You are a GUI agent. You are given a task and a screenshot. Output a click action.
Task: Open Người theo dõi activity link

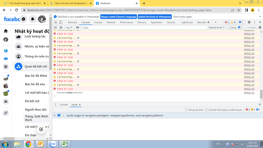tap(36, 109)
